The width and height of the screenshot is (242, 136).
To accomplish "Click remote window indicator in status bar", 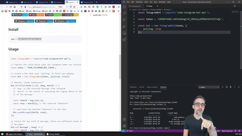I will pos(123,131).
